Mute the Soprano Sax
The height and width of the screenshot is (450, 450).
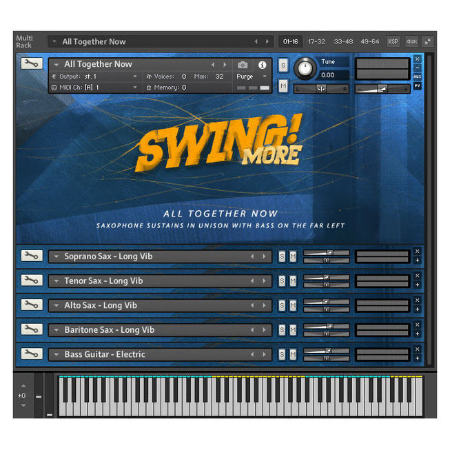click(293, 256)
